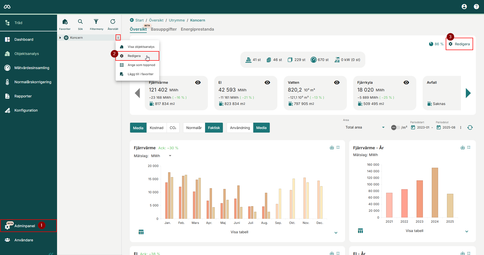The width and height of the screenshot is (484, 255).
Task: Download the Fjärrvärme chart data
Action: [332, 147]
